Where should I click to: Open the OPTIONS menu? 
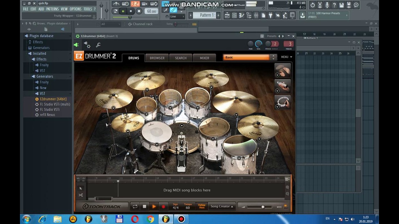click(75, 9)
